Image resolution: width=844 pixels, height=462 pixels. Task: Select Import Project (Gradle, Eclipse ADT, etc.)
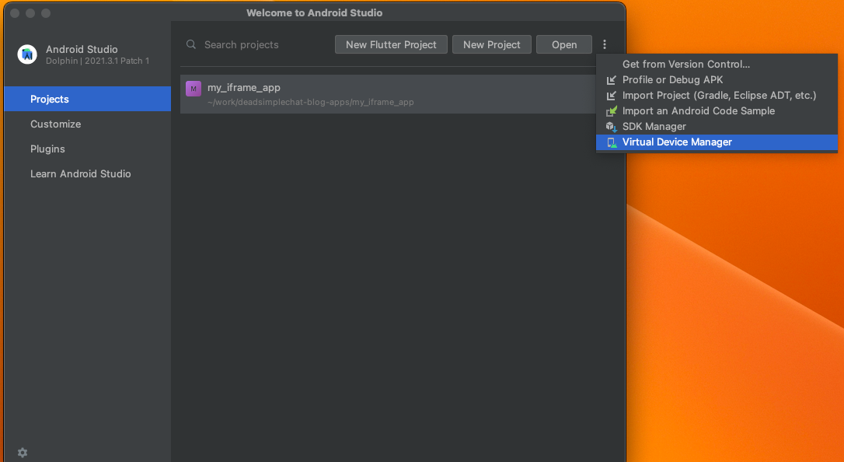pos(717,96)
